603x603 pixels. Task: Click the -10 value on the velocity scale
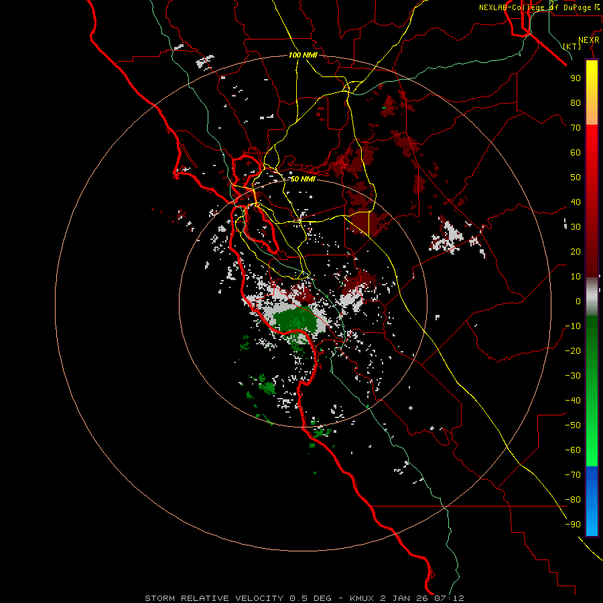573,326
